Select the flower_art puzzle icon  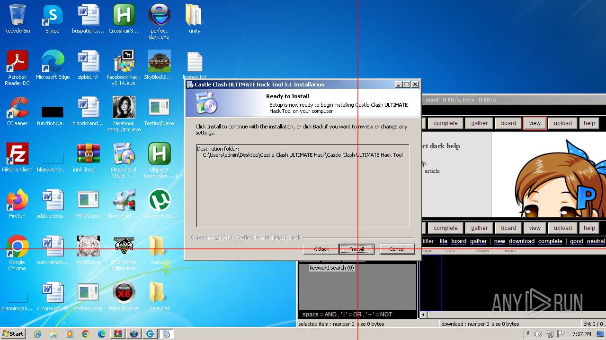click(x=124, y=204)
